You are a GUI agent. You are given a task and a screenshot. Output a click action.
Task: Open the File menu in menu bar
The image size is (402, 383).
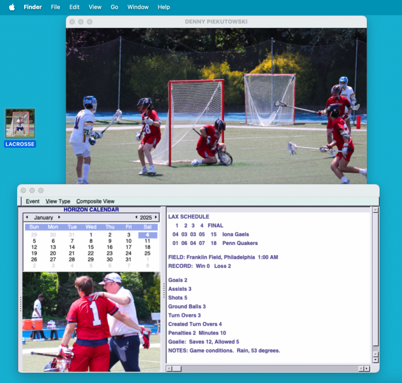(55, 7)
